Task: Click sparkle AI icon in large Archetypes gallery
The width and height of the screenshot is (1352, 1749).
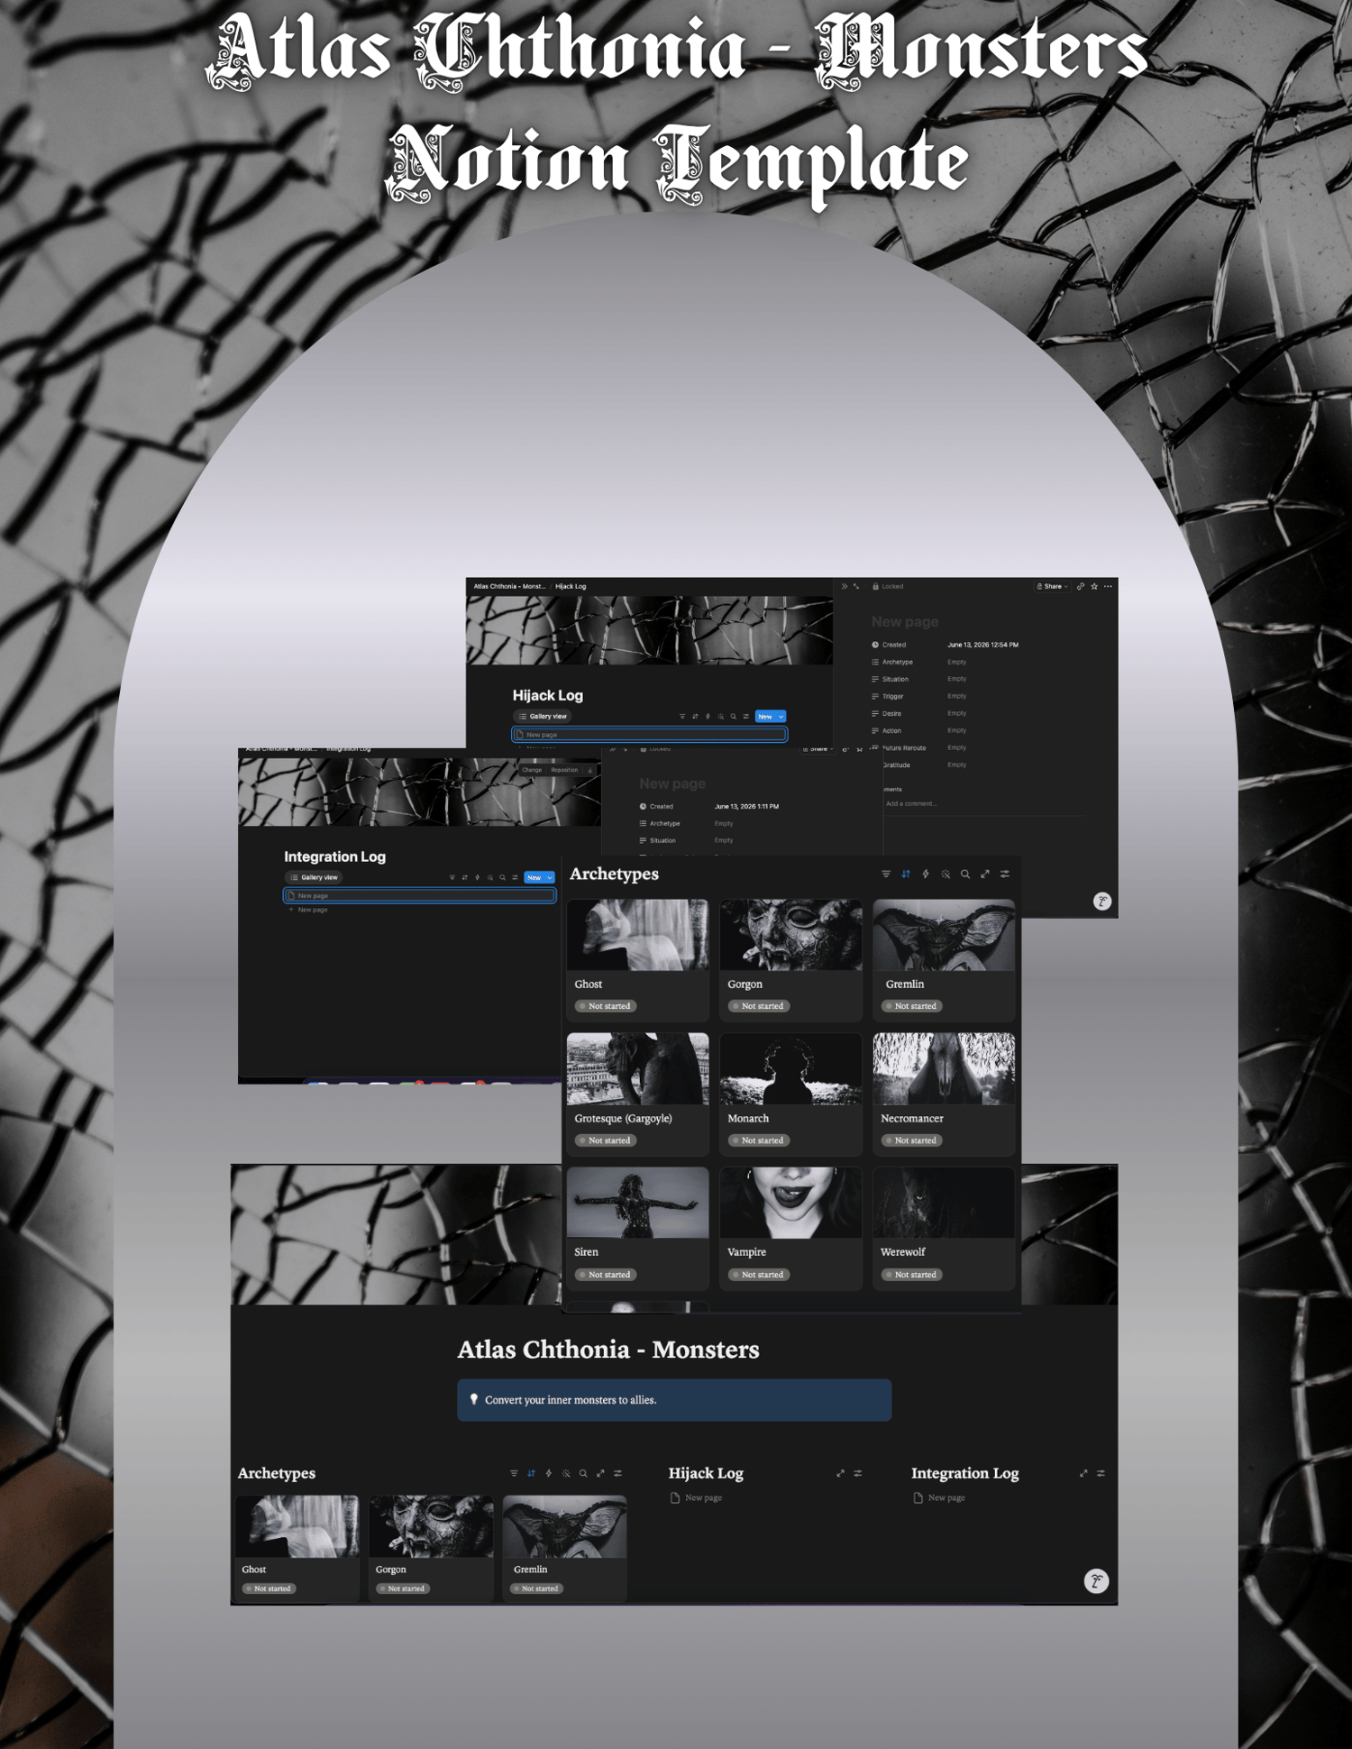Action: 945,874
